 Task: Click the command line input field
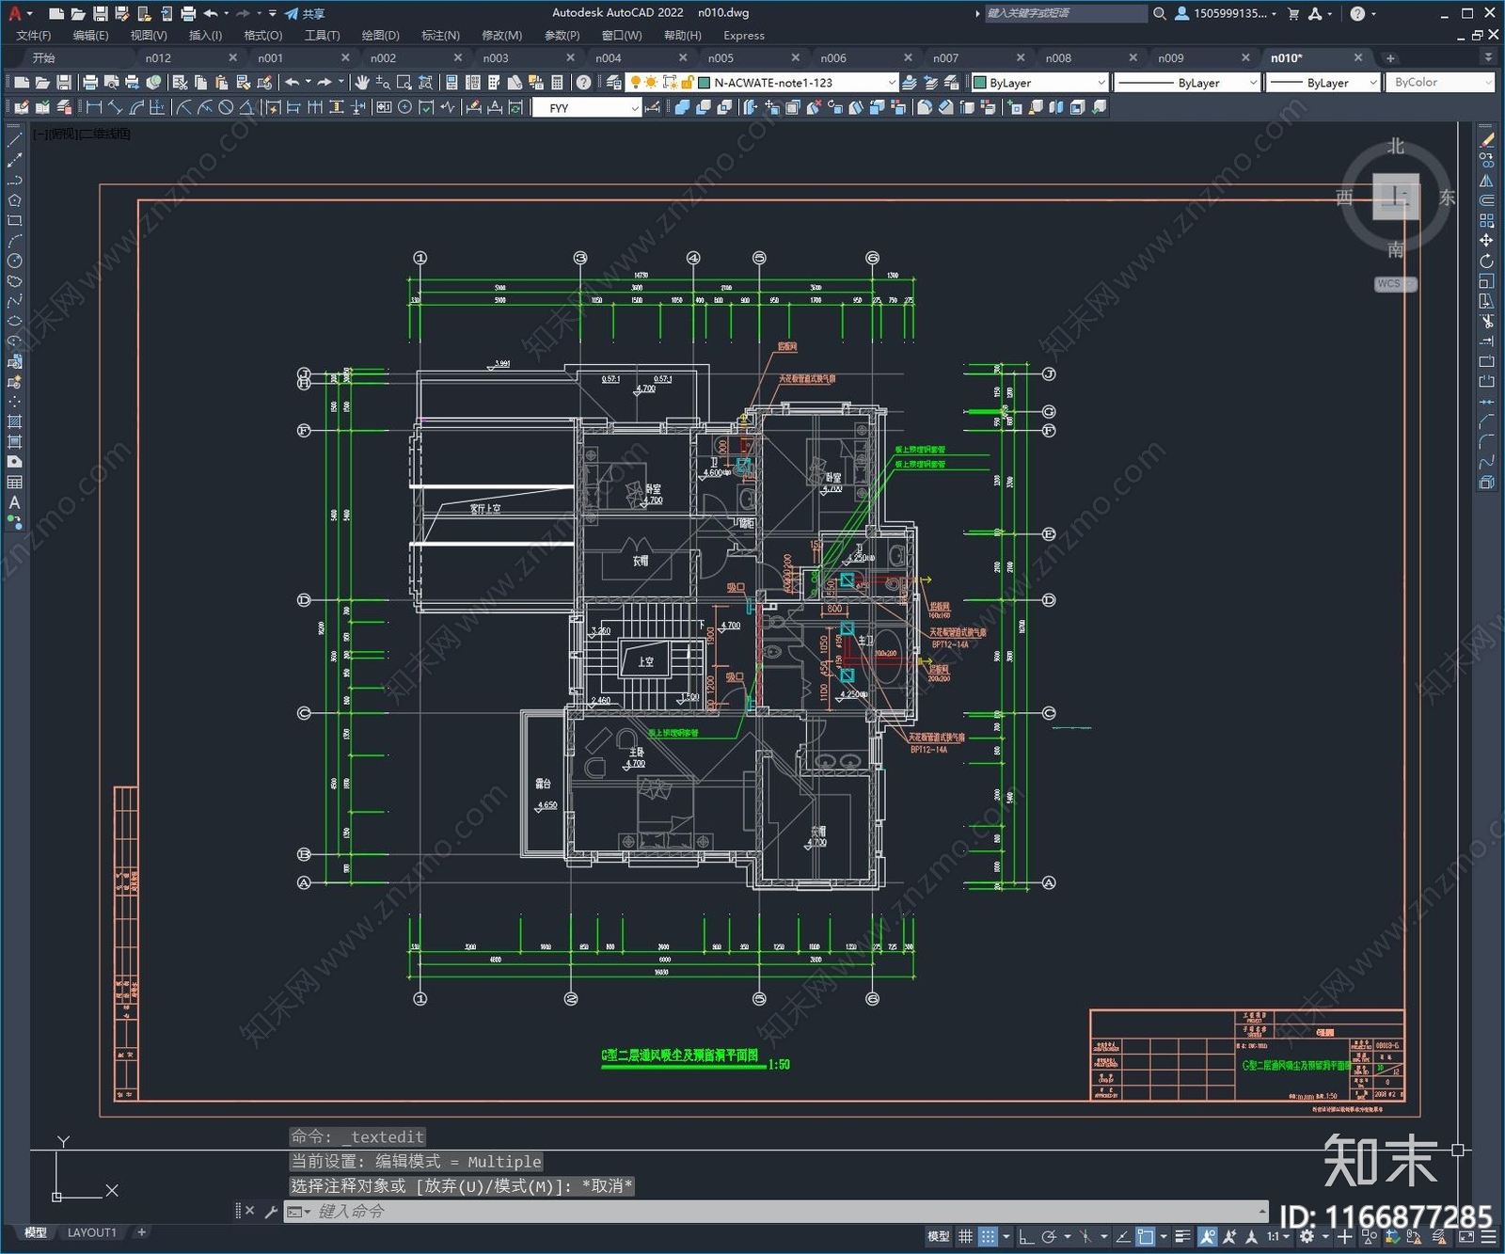752,1212
